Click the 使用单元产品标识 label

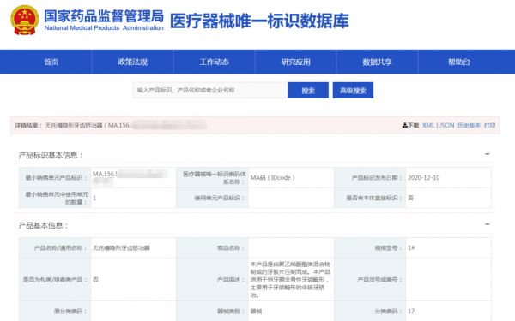pyautogui.click(x=220, y=198)
